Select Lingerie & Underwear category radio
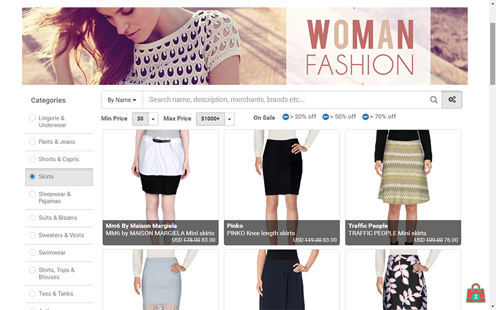The height and width of the screenshot is (310, 496). tap(32, 118)
